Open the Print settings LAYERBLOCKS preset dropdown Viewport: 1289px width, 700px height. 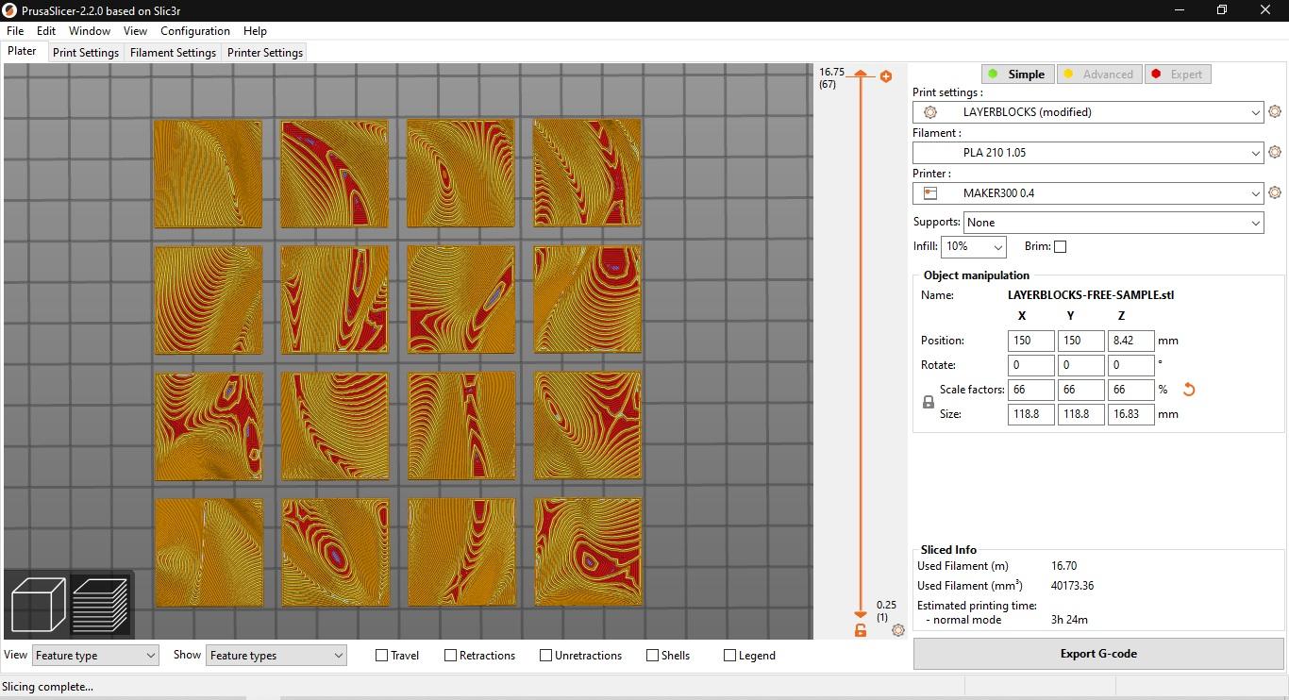coord(1088,112)
